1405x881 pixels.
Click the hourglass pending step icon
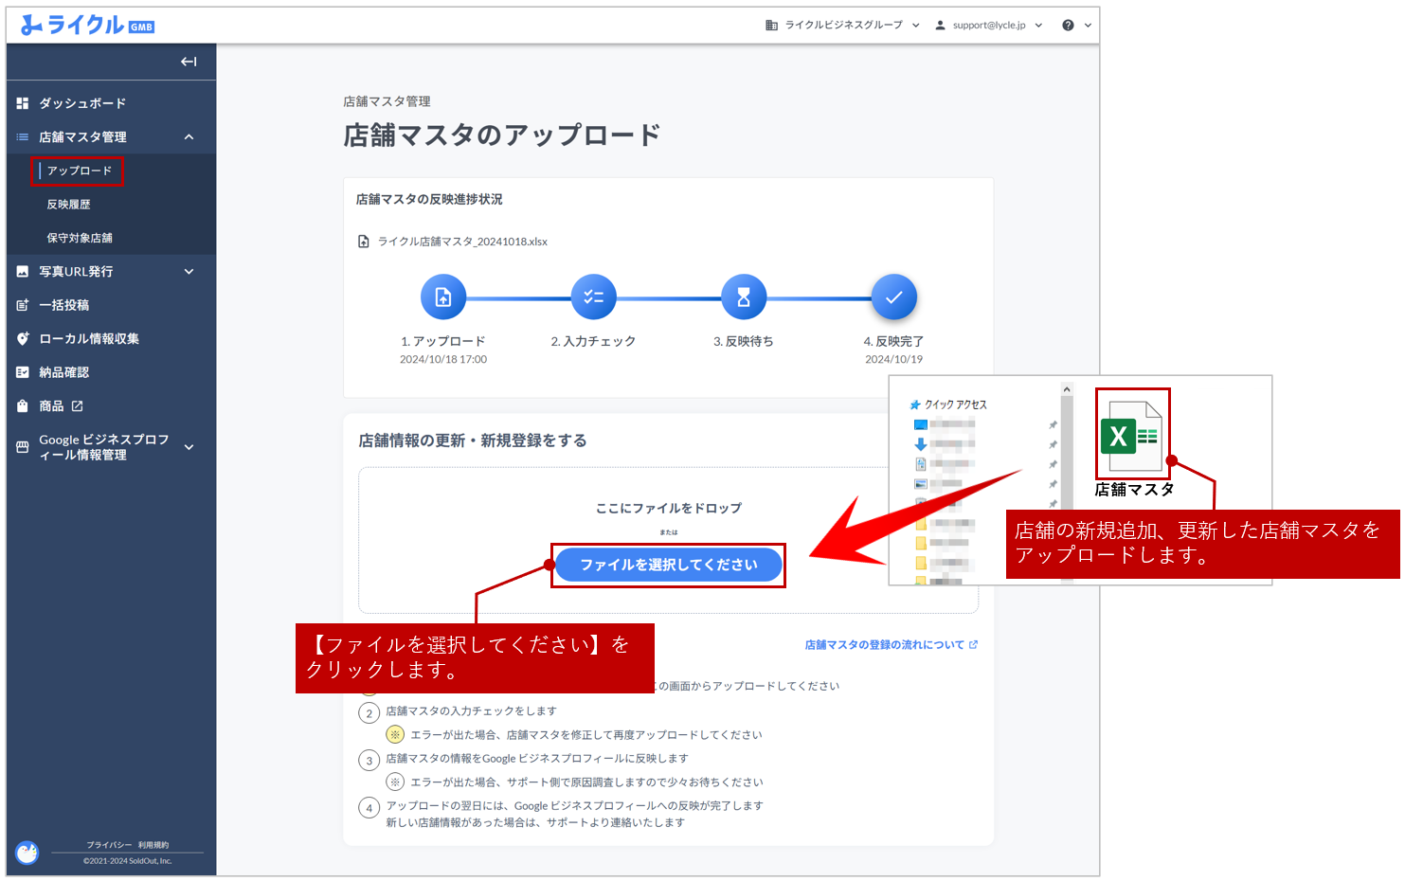[x=744, y=297]
